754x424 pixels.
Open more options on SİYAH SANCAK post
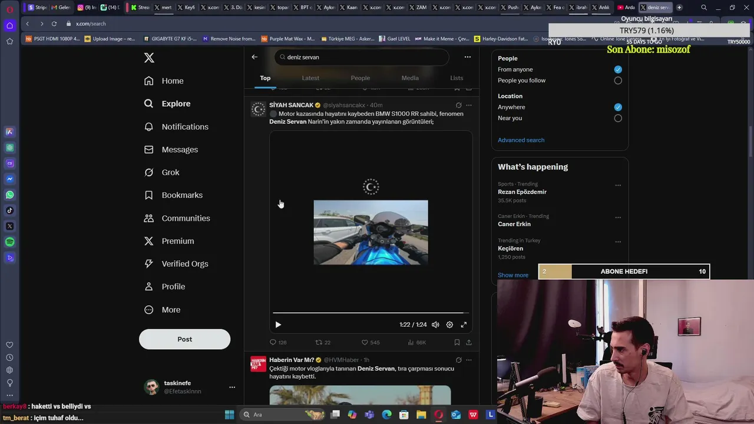tap(469, 105)
